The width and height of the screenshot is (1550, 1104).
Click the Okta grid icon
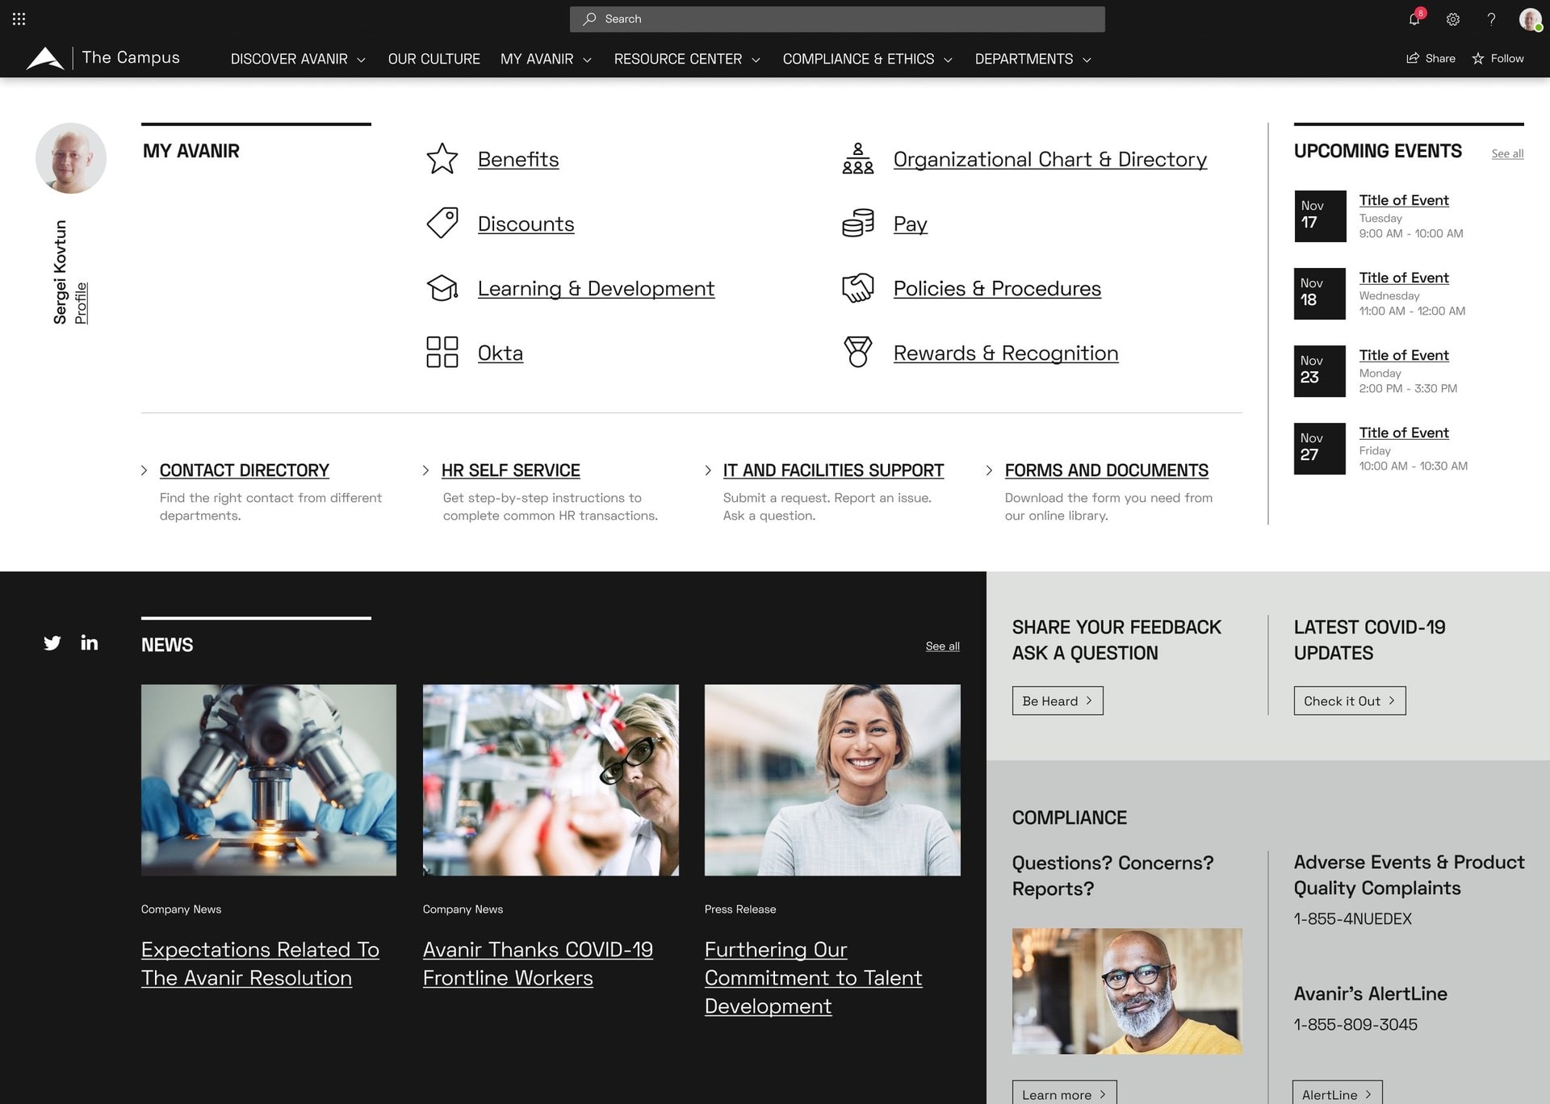(x=442, y=353)
